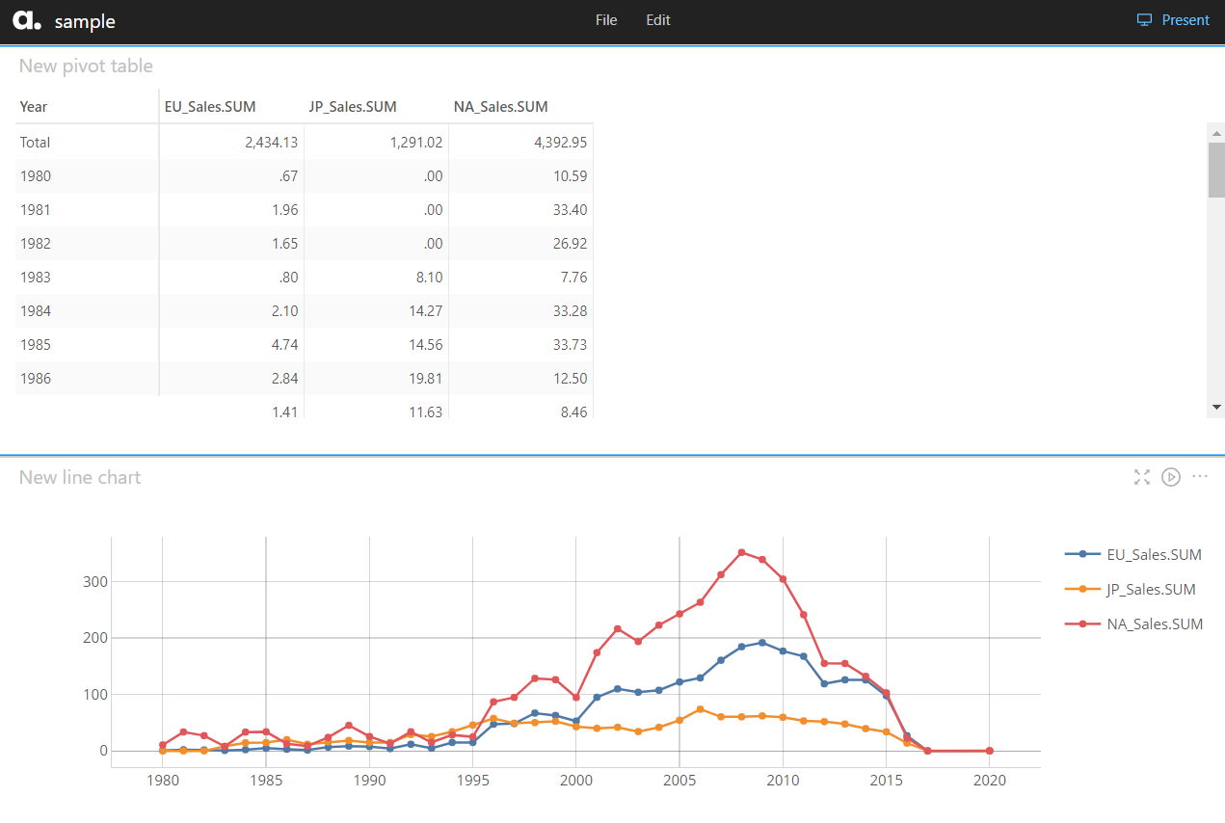
Task: Open the line chart more options menu
Action: click(1200, 477)
